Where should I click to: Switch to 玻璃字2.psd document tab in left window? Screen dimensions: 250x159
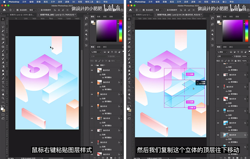click(22, 15)
